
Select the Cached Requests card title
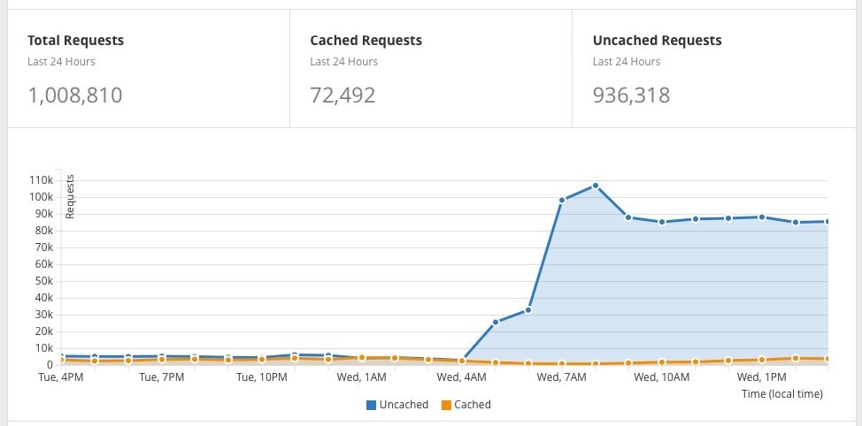pos(366,41)
